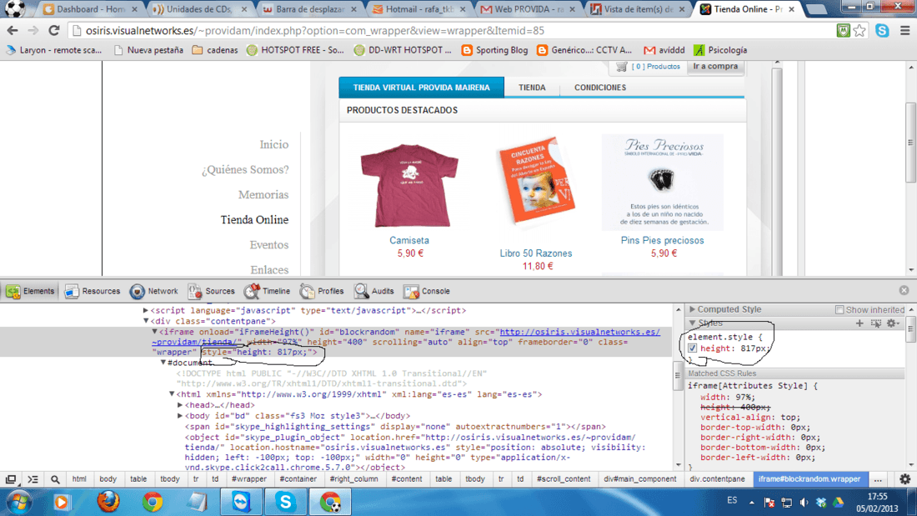Close the DevTools panel

click(904, 290)
